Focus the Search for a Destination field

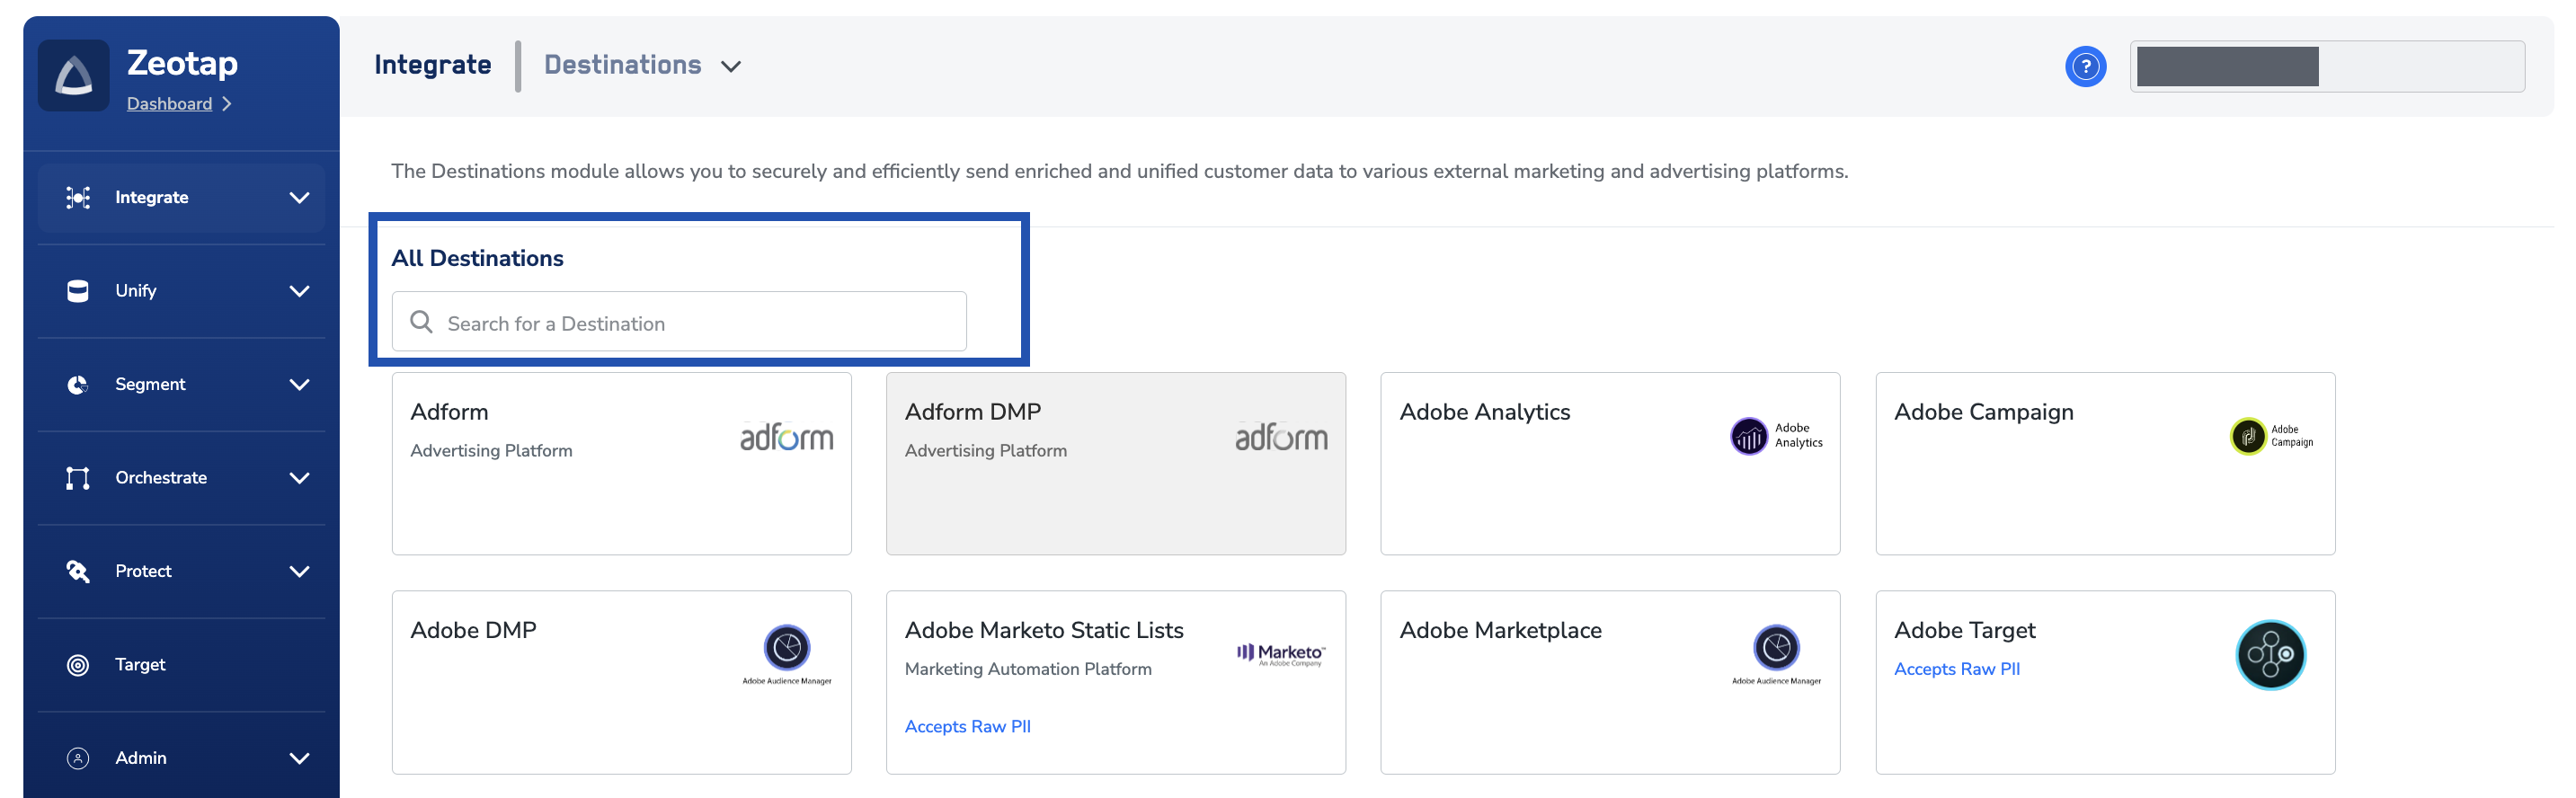pos(679,322)
